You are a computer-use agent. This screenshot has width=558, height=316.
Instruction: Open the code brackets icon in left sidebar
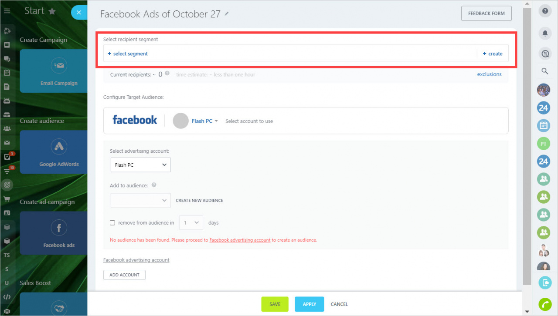[x=7, y=297]
